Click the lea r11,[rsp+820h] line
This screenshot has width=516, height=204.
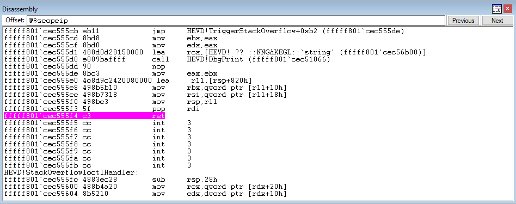tap(128, 81)
